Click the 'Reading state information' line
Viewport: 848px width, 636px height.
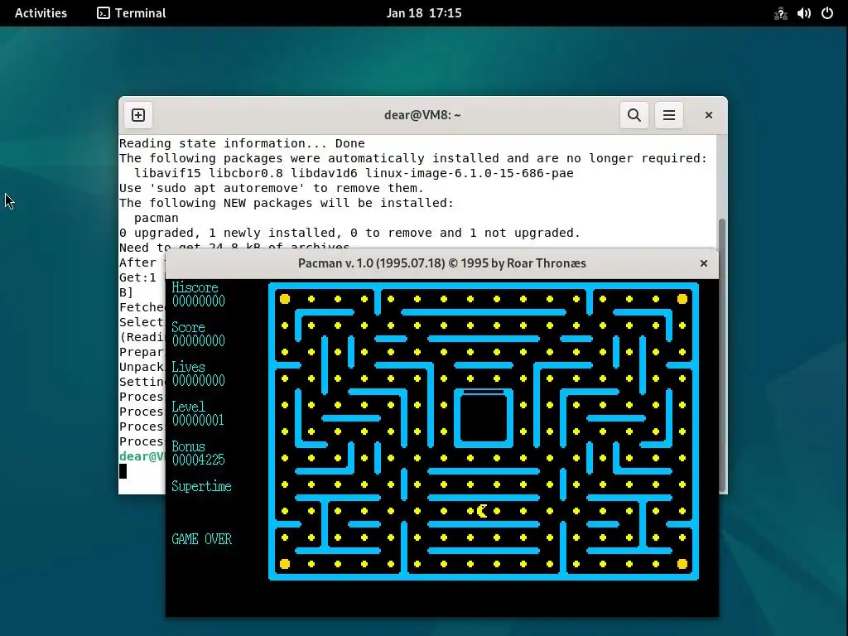click(242, 143)
